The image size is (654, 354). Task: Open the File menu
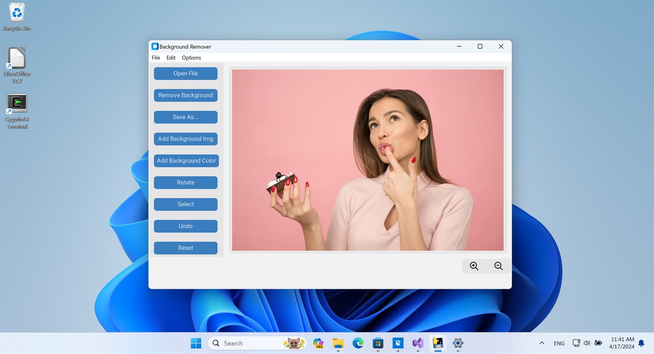click(156, 58)
